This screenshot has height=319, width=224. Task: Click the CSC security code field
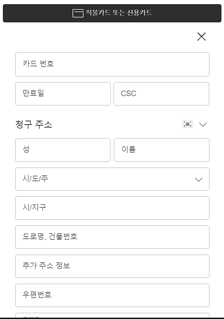[x=161, y=94]
